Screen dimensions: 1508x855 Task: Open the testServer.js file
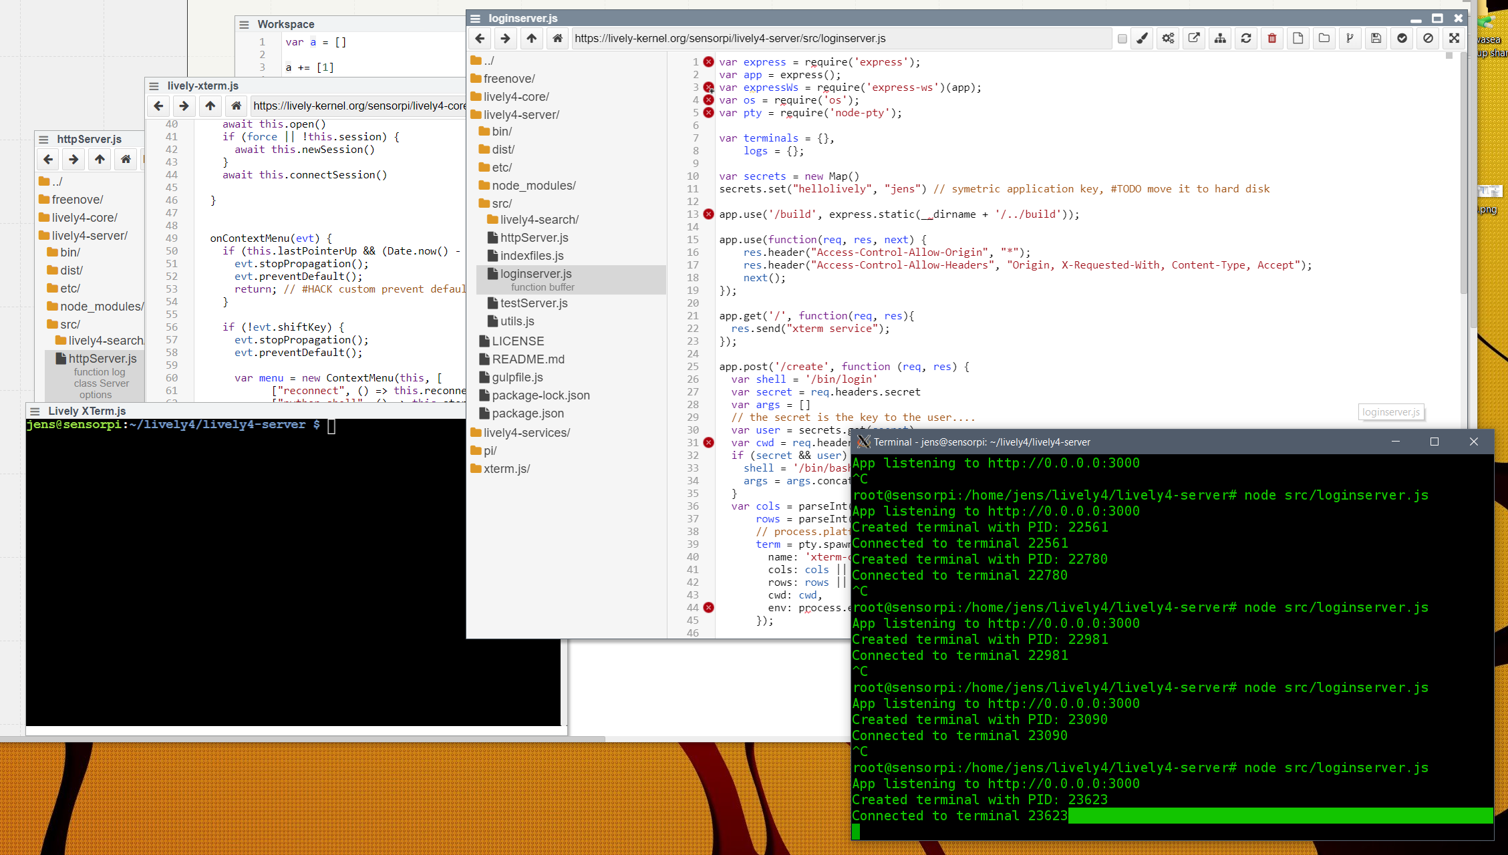533,303
